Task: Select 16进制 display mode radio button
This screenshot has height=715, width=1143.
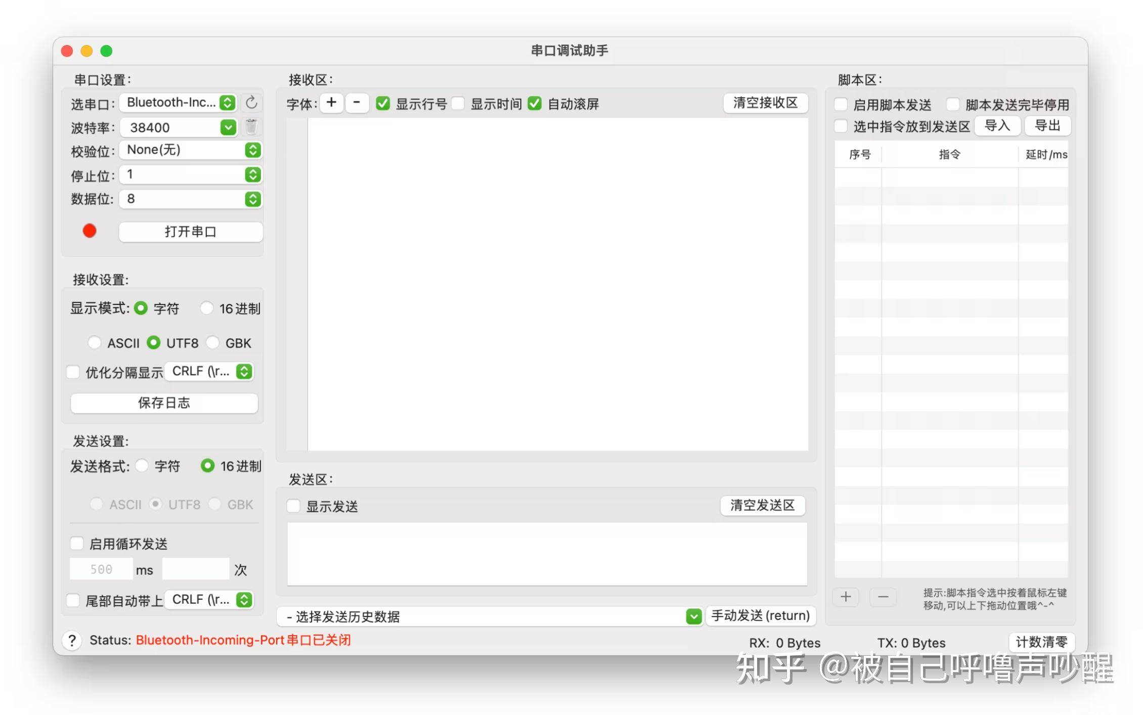Action: (x=206, y=308)
